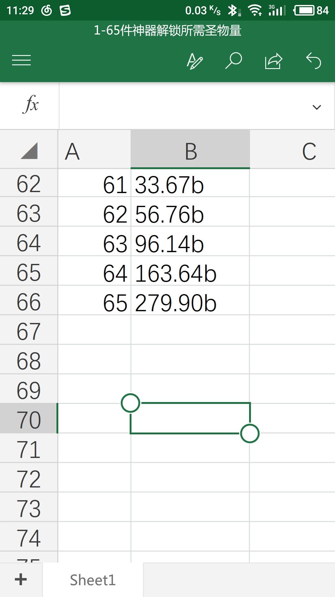Viewport: 335px width, 597px height.
Task: Click the formula bar input field
Action: click(x=185, y=106)
